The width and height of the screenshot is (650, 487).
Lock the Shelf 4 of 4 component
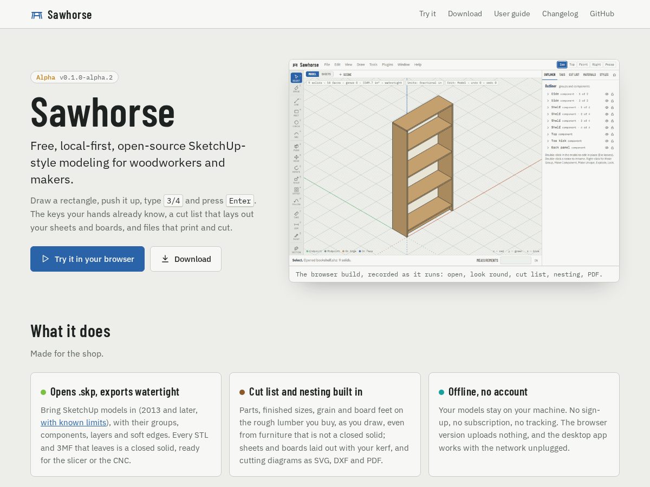point(612,128)
